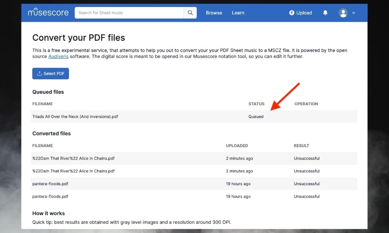Click the Upload button in header

click(300, 13)
